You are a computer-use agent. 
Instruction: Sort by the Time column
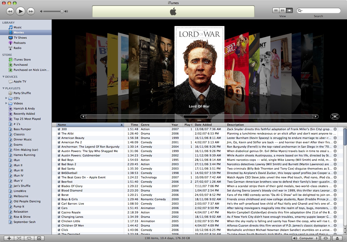point(132,125)
